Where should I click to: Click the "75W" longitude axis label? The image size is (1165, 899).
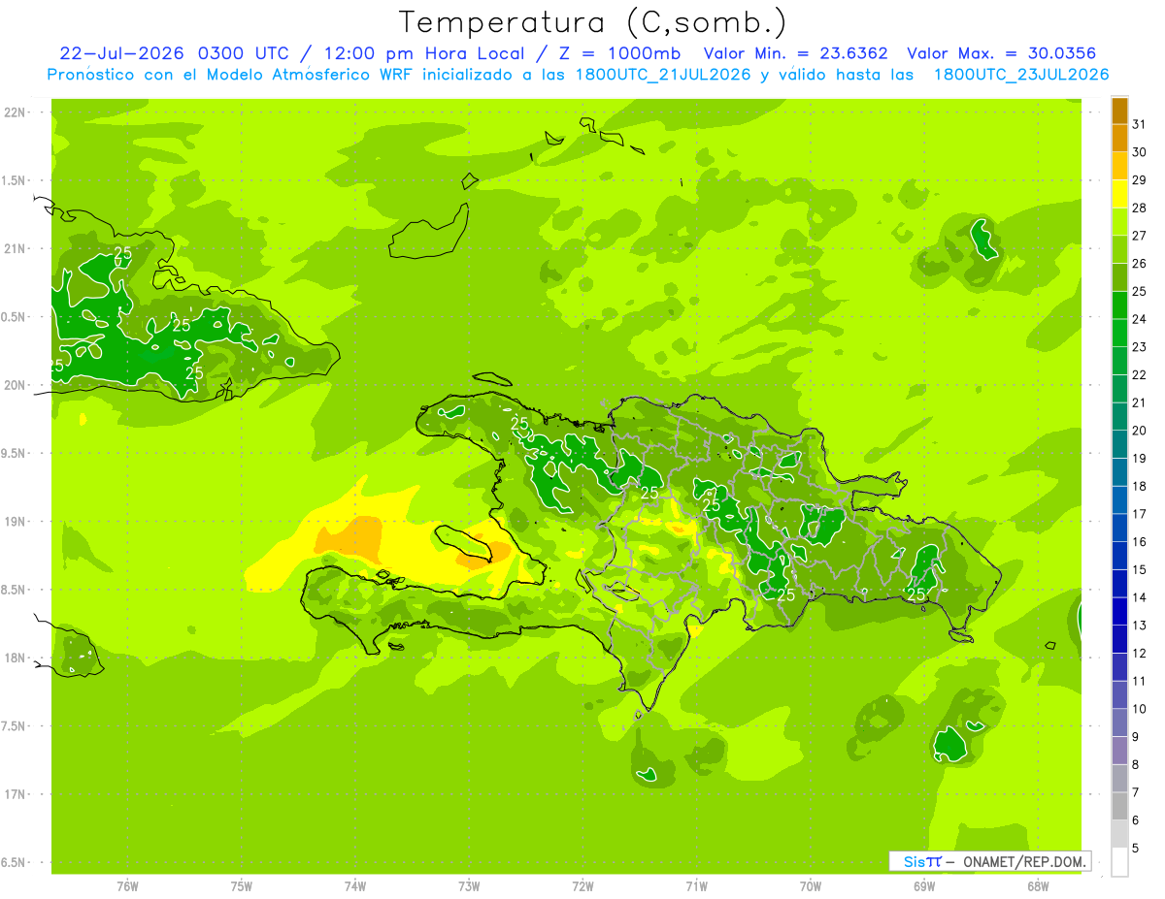click(242, 887)
